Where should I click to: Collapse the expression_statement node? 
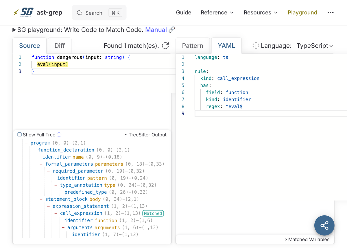49,206
